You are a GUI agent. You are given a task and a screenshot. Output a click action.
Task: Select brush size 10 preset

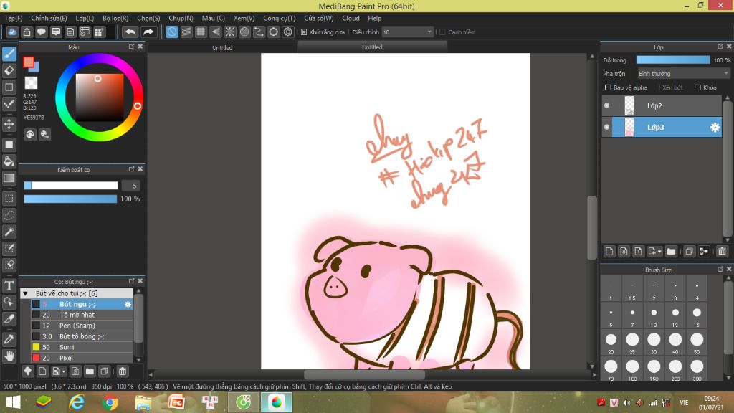[654, 315]
